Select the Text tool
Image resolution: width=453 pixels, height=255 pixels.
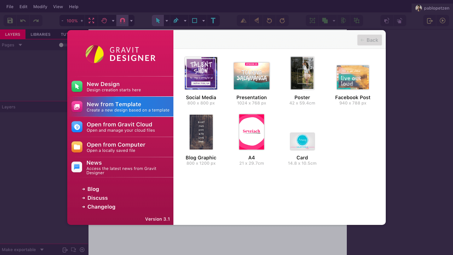(x=213, y=21)
